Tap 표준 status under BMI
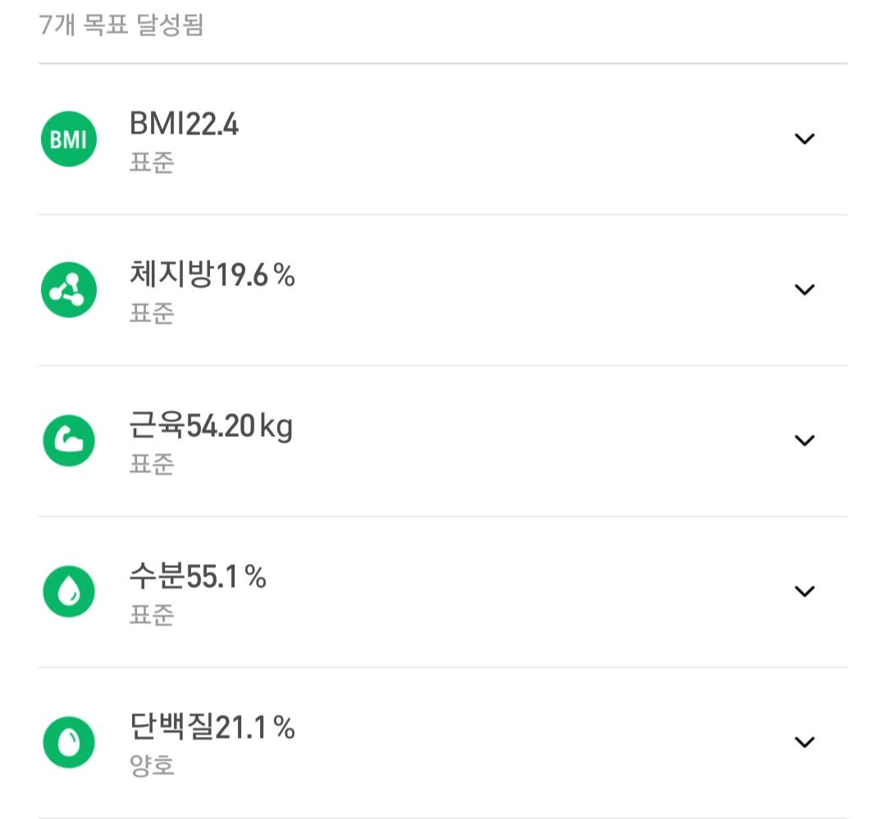 coord(152,162)
